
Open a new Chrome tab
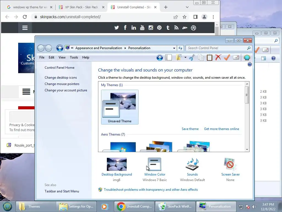tap(166, 7)
